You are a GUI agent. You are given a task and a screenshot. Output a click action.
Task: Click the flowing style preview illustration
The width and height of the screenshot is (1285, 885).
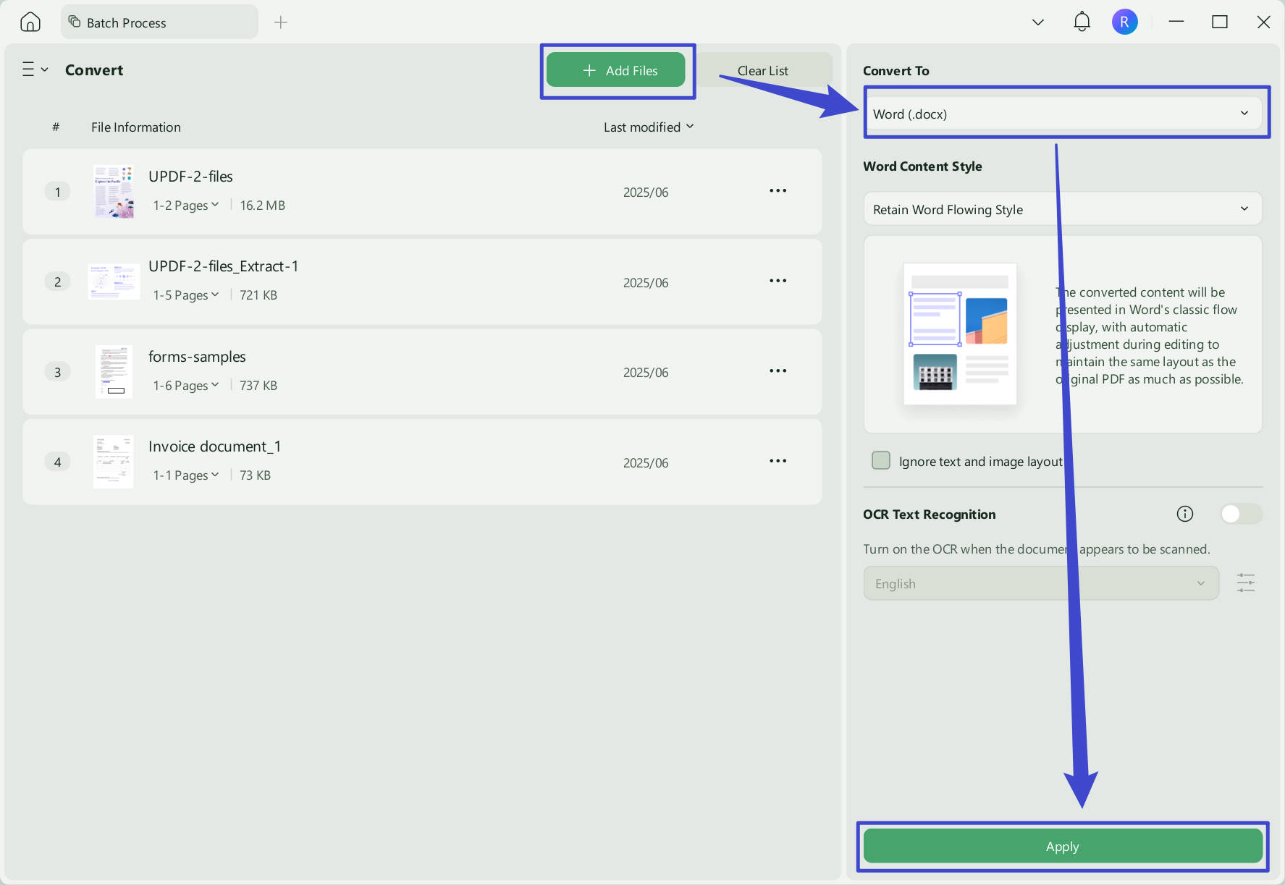[x=960, y=334]
